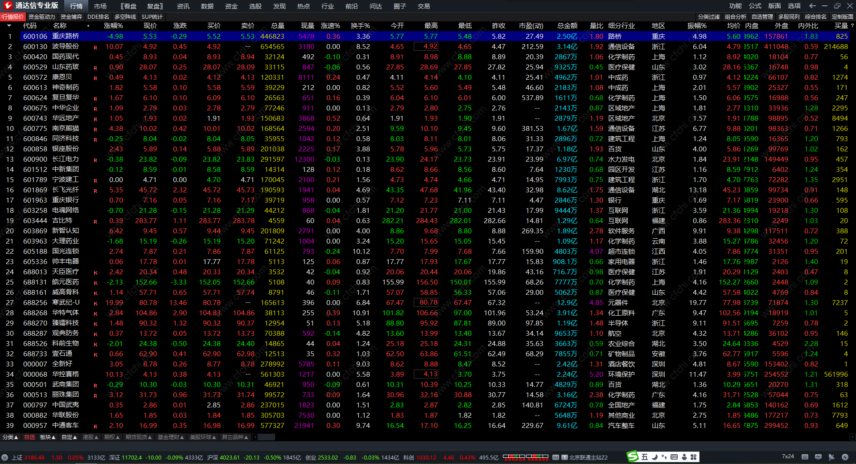Expand the 其它品种 menu tab

235,437
